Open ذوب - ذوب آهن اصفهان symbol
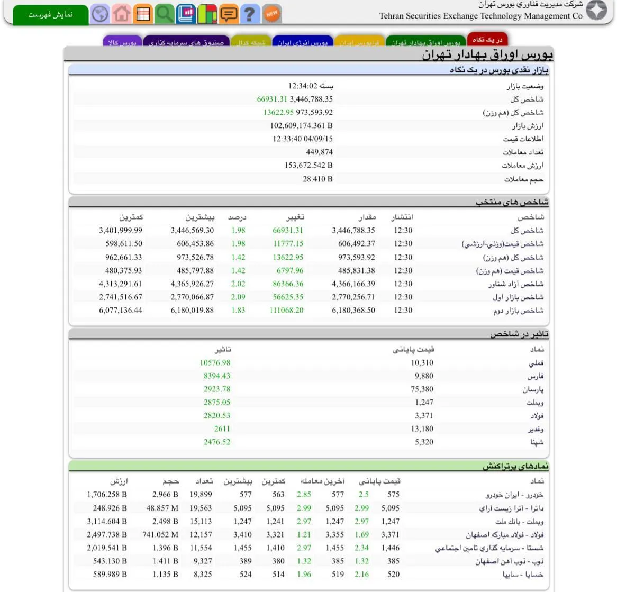The image size is (617, 592). pyautogui.click(x=510, y=561)
